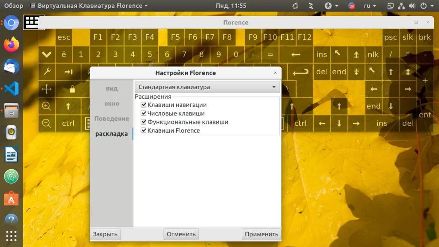This screenshot has height=247, width=439.
Task: Click the left ctrl key on Florence keyboard
Action: coord(68,123)
